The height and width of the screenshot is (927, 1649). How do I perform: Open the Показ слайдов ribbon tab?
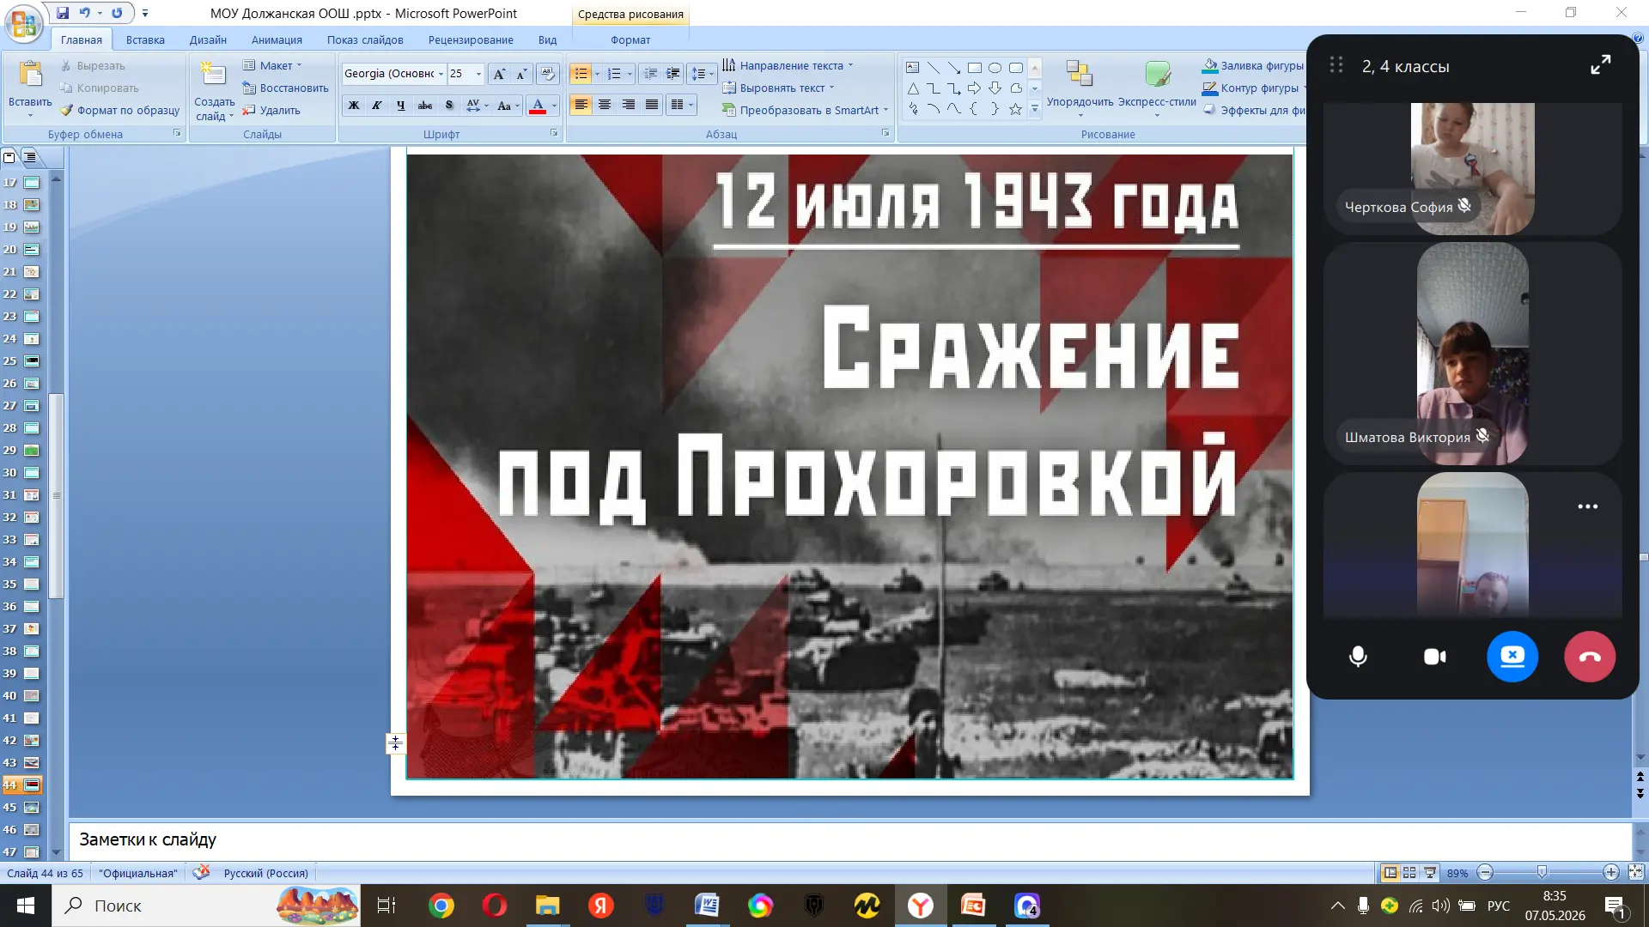click(x=365, y=39)
